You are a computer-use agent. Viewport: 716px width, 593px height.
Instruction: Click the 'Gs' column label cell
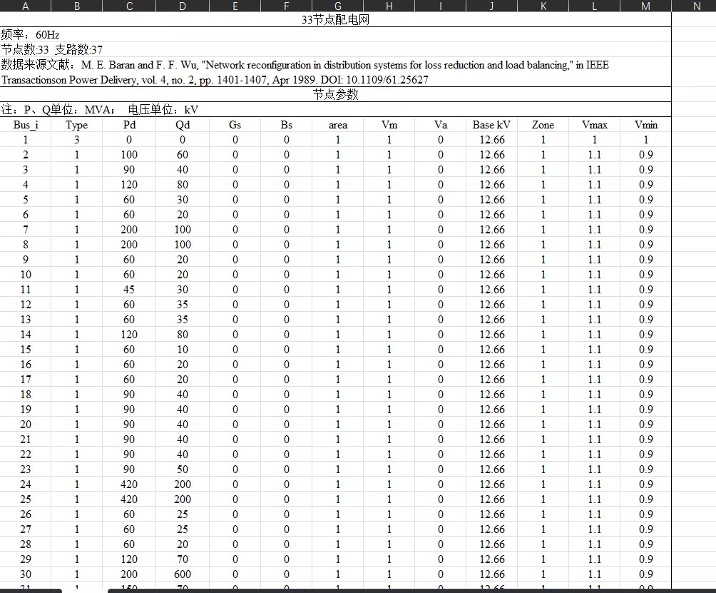click(235, 125)
